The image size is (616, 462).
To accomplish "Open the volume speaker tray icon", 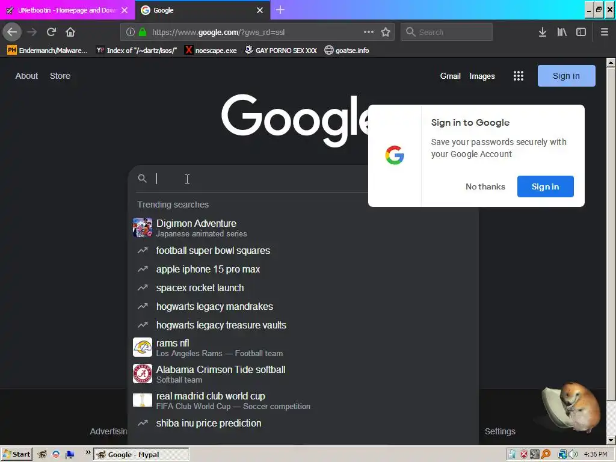I will pyautogui.click(x=573, y=455).
